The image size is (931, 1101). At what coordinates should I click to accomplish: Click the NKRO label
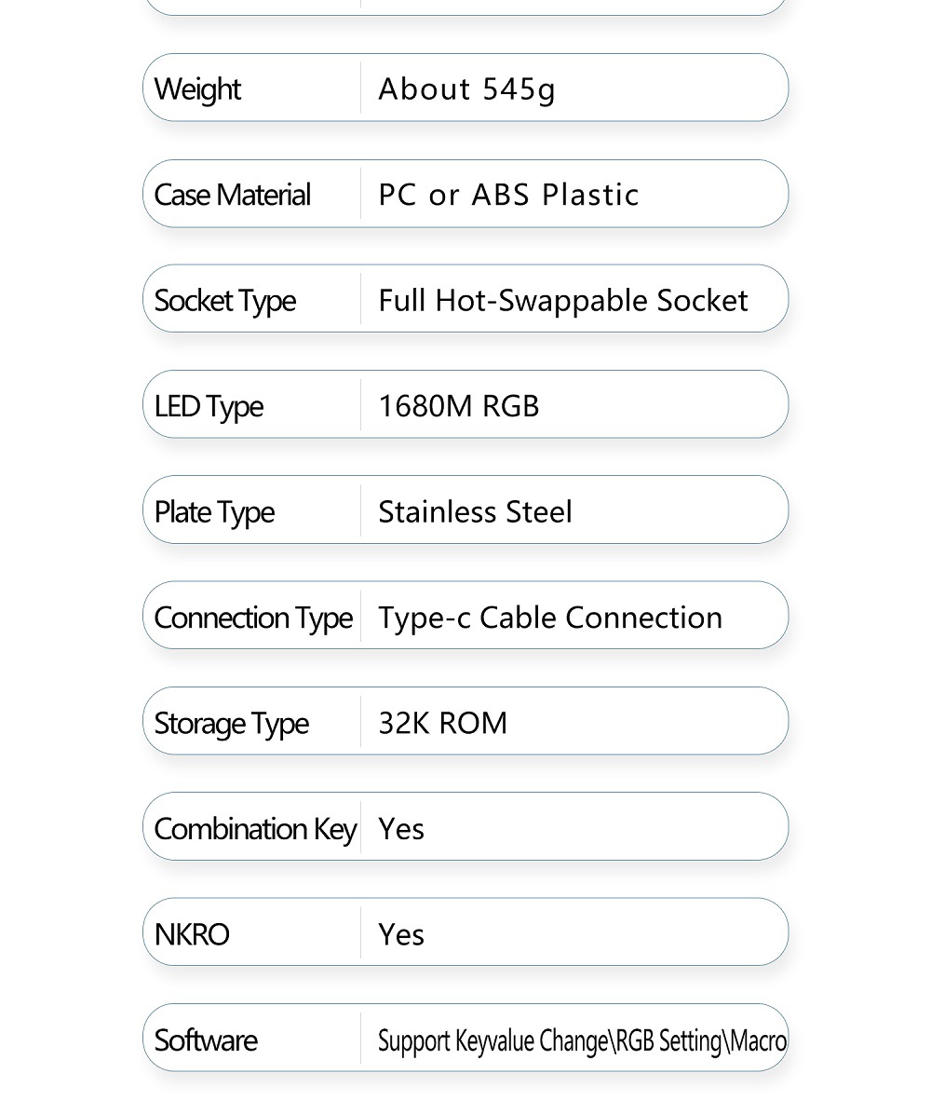point(192,934)
